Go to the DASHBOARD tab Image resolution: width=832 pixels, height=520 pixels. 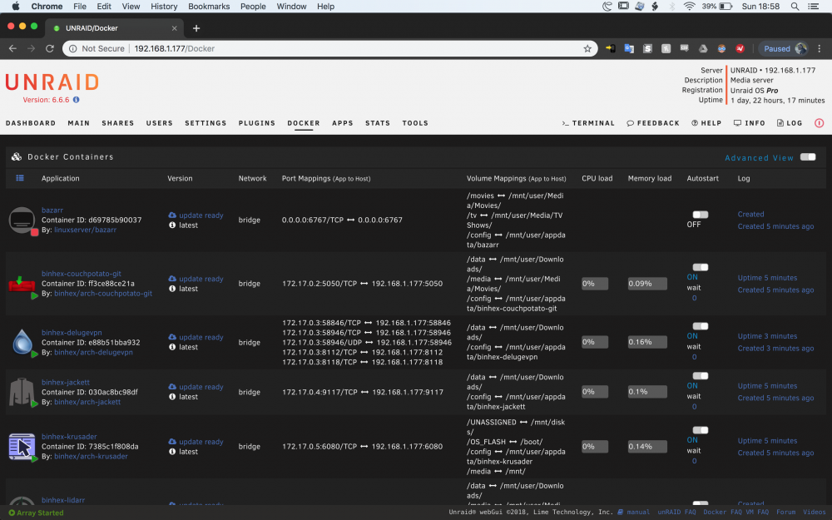[x=31, y=123]
